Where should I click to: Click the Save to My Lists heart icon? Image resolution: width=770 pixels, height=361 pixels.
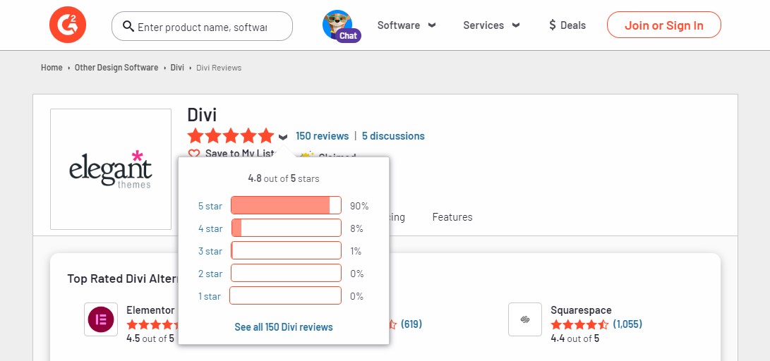pyautogui.click(x=195, y=154)
